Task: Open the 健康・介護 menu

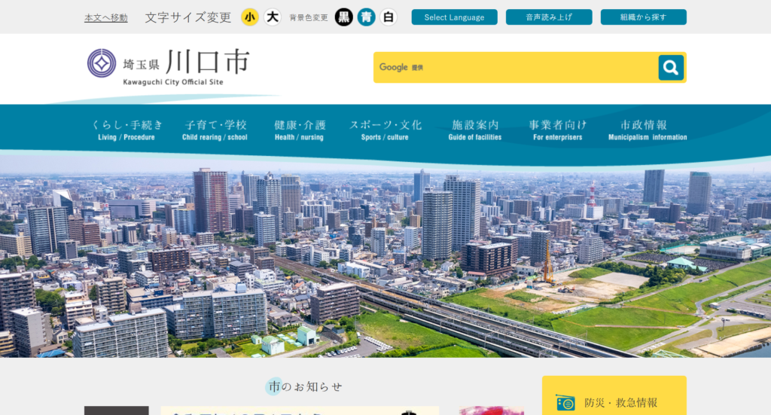Action: 299,130
